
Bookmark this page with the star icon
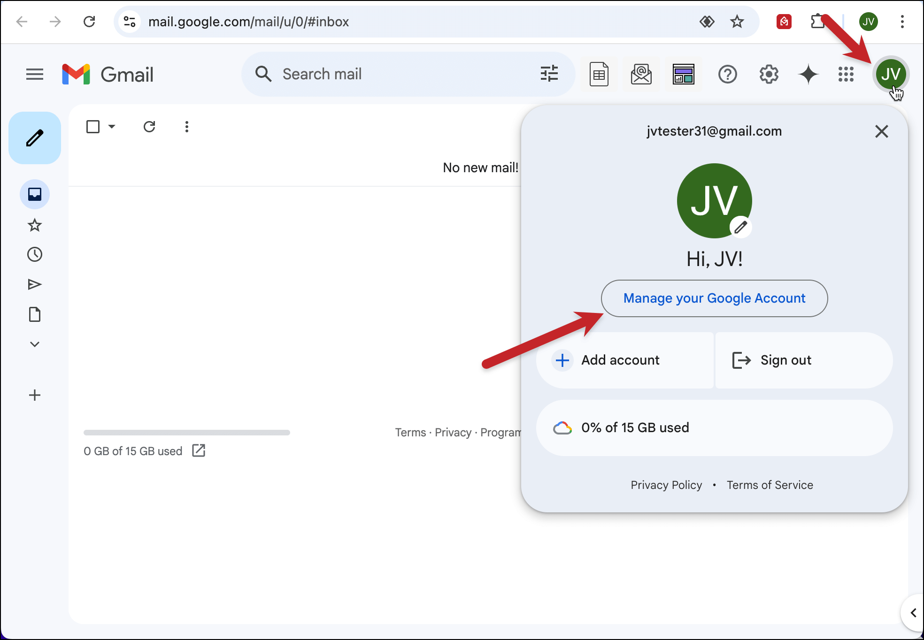pyautogui.click(x=737, y=22)
